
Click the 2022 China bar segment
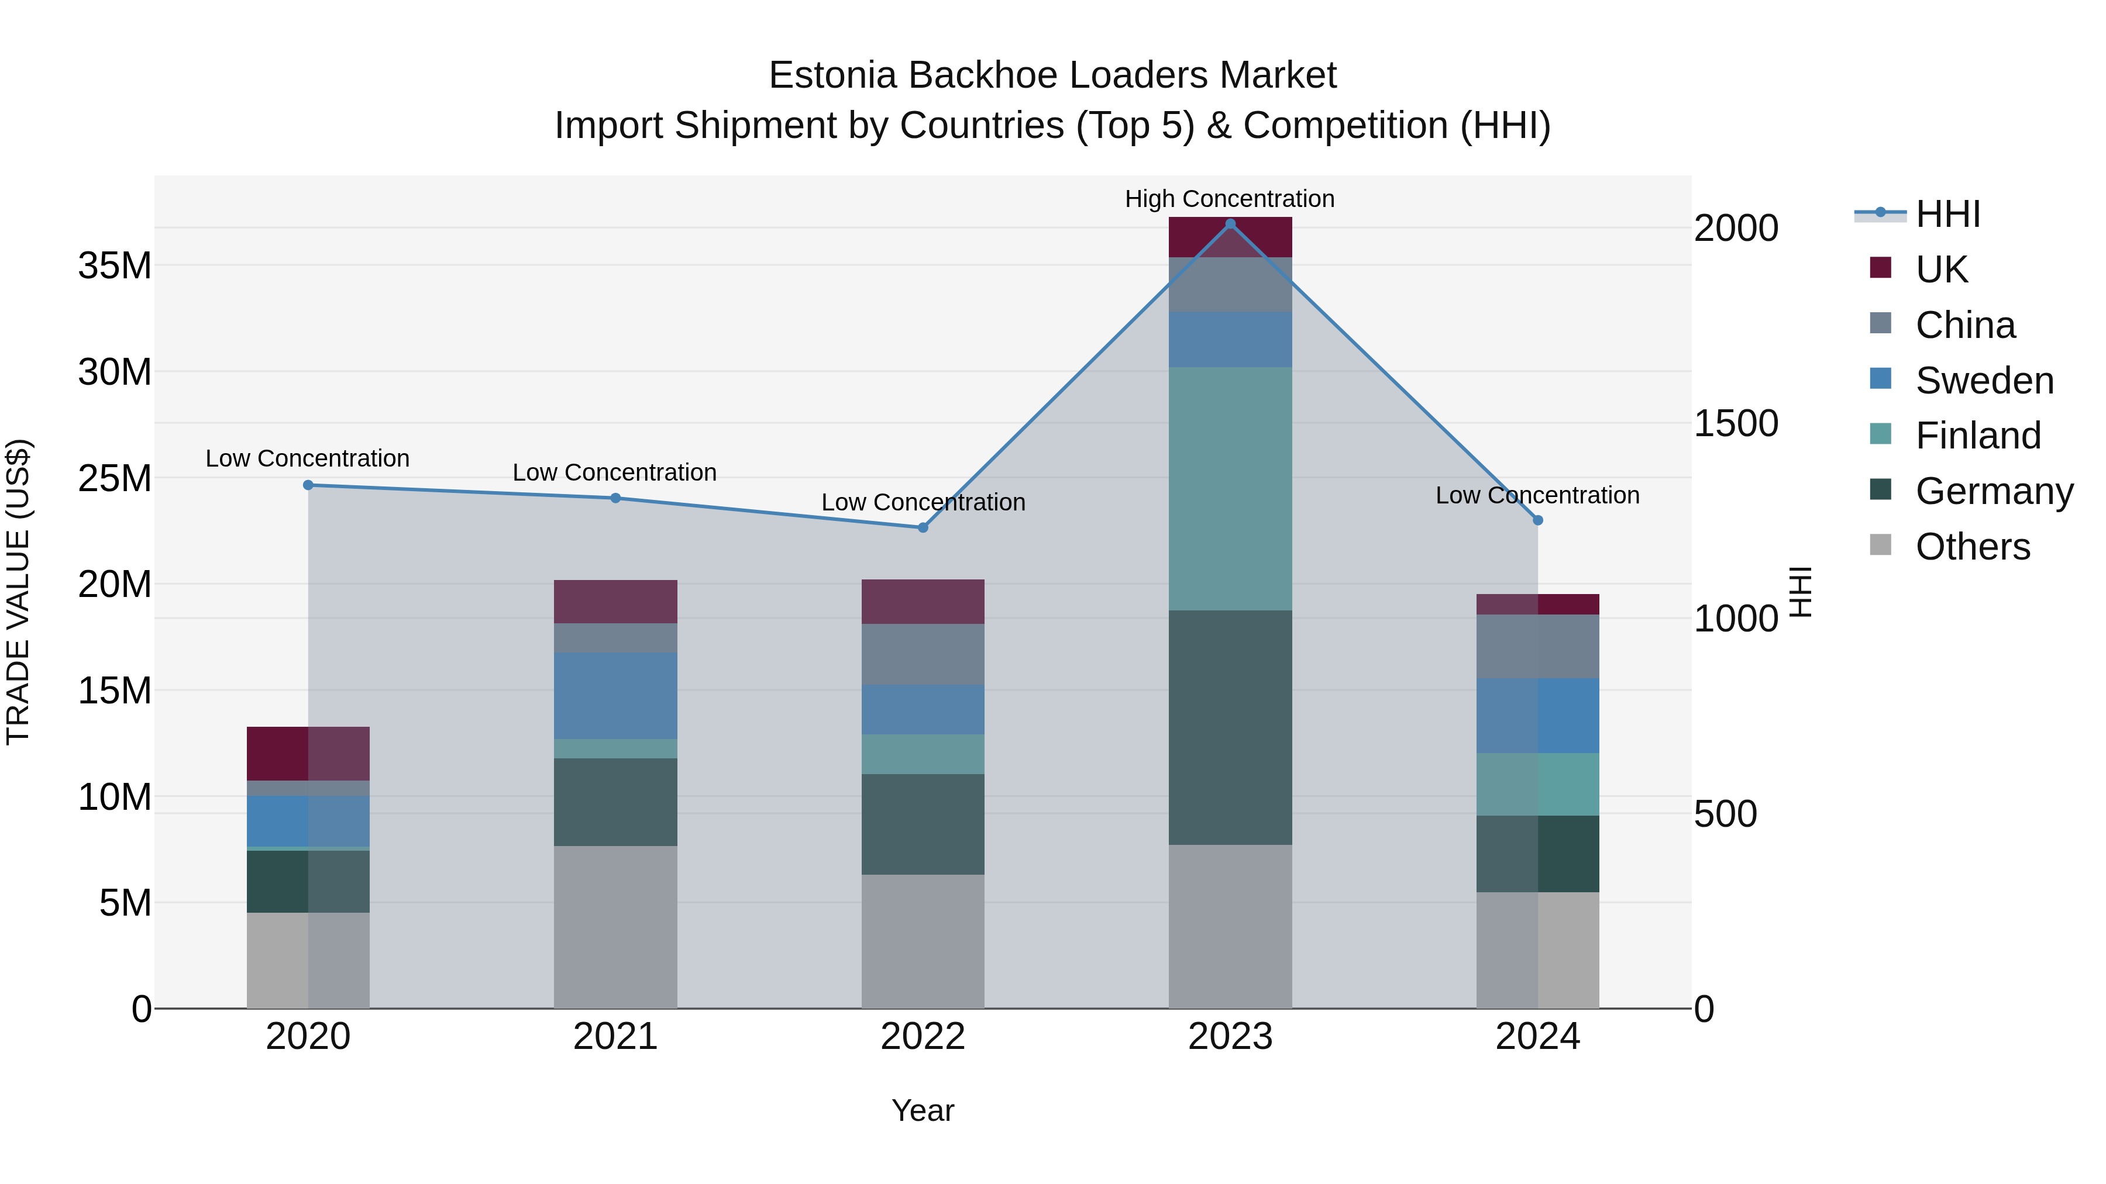click(x=923, y=654)
